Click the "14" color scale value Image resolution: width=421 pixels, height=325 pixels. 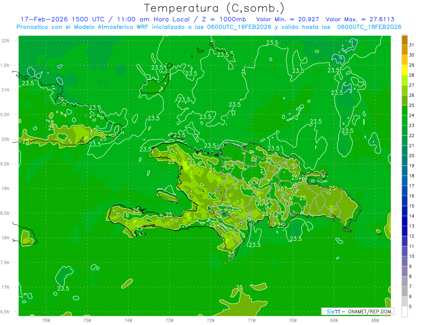[x=412, y=216]
